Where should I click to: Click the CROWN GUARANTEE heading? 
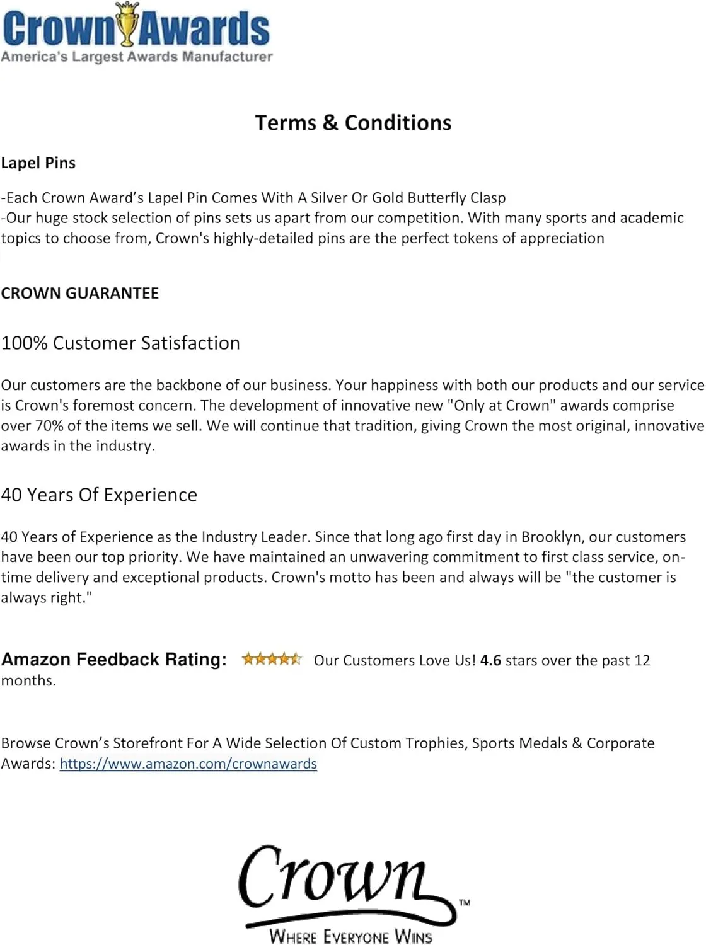79,293
